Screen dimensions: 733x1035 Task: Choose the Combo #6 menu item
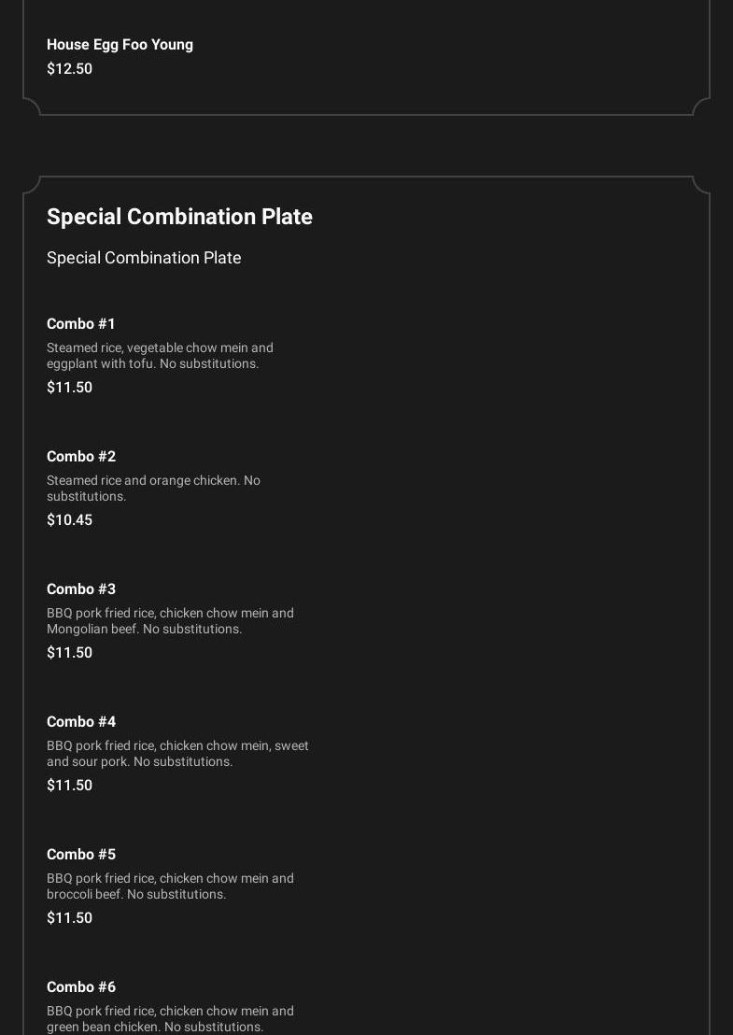point(81,987)
